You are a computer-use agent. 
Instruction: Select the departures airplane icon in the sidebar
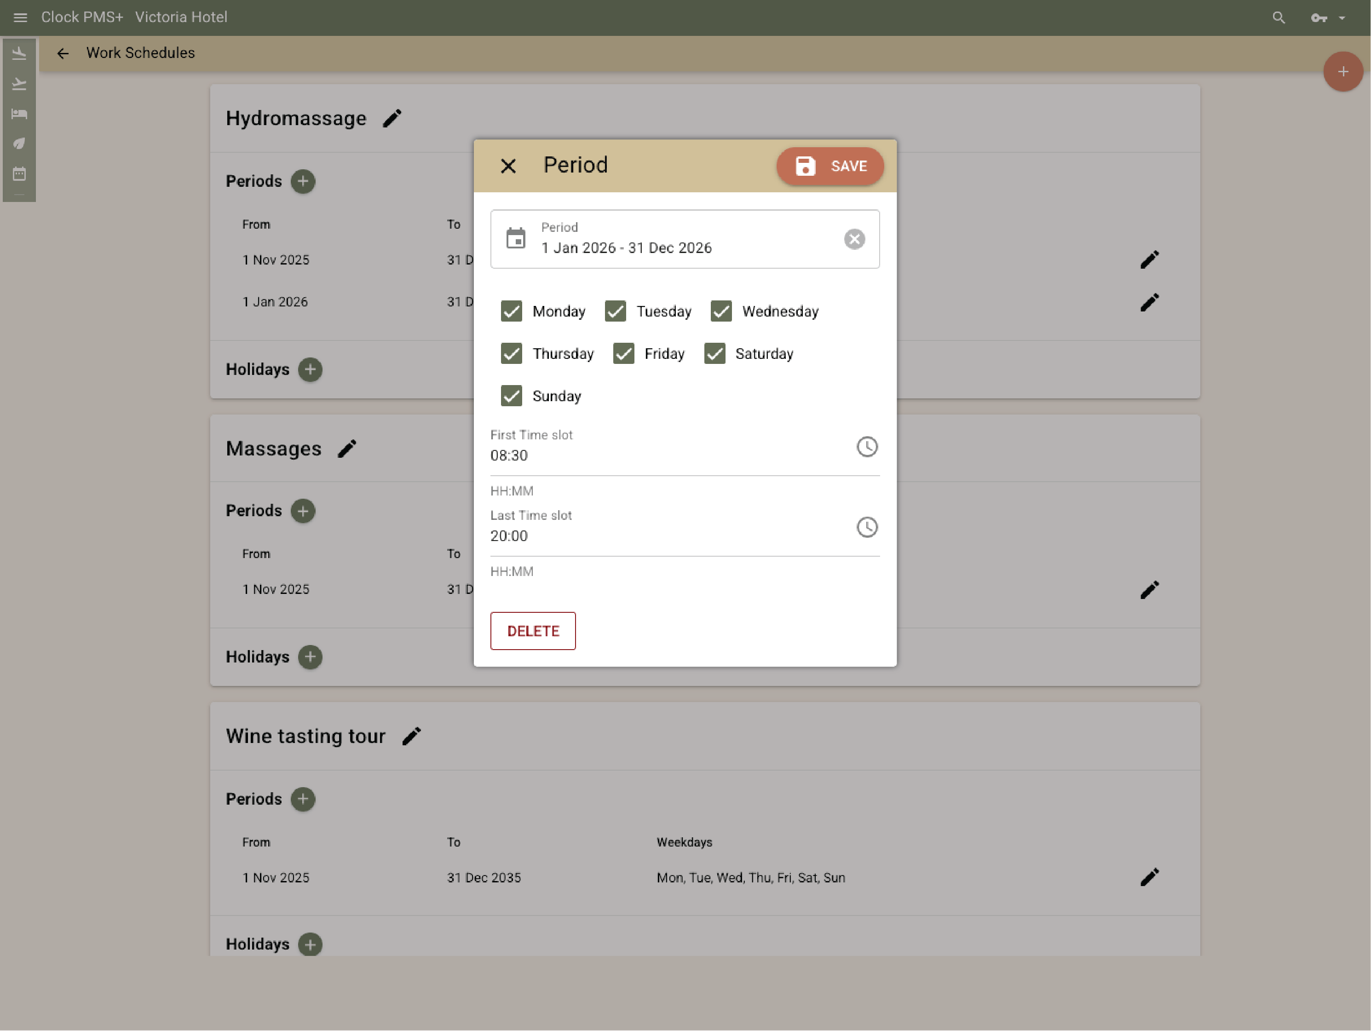coord(19,84)
